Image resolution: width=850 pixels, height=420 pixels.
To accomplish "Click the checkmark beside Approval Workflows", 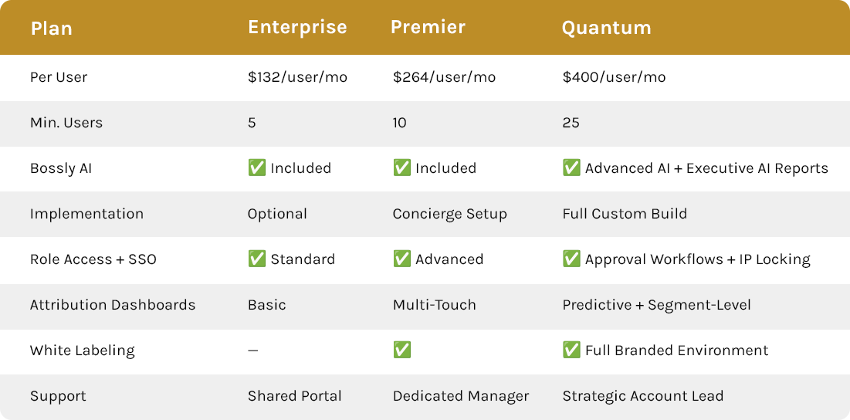I will (x=571, y=259).
